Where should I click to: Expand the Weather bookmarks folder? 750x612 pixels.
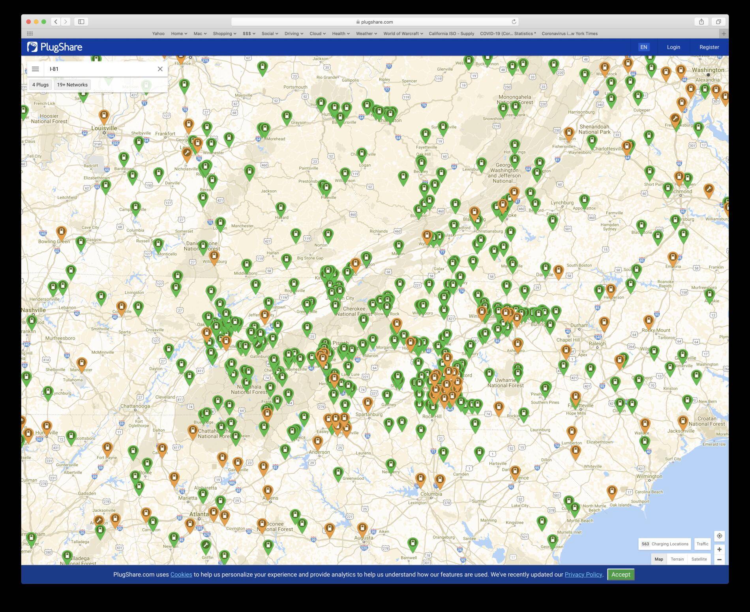pyautogui.click(x=366, y=34)
